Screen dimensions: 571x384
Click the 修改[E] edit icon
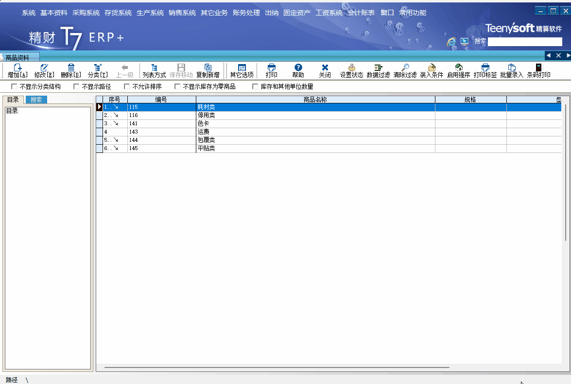coord(44,67)
